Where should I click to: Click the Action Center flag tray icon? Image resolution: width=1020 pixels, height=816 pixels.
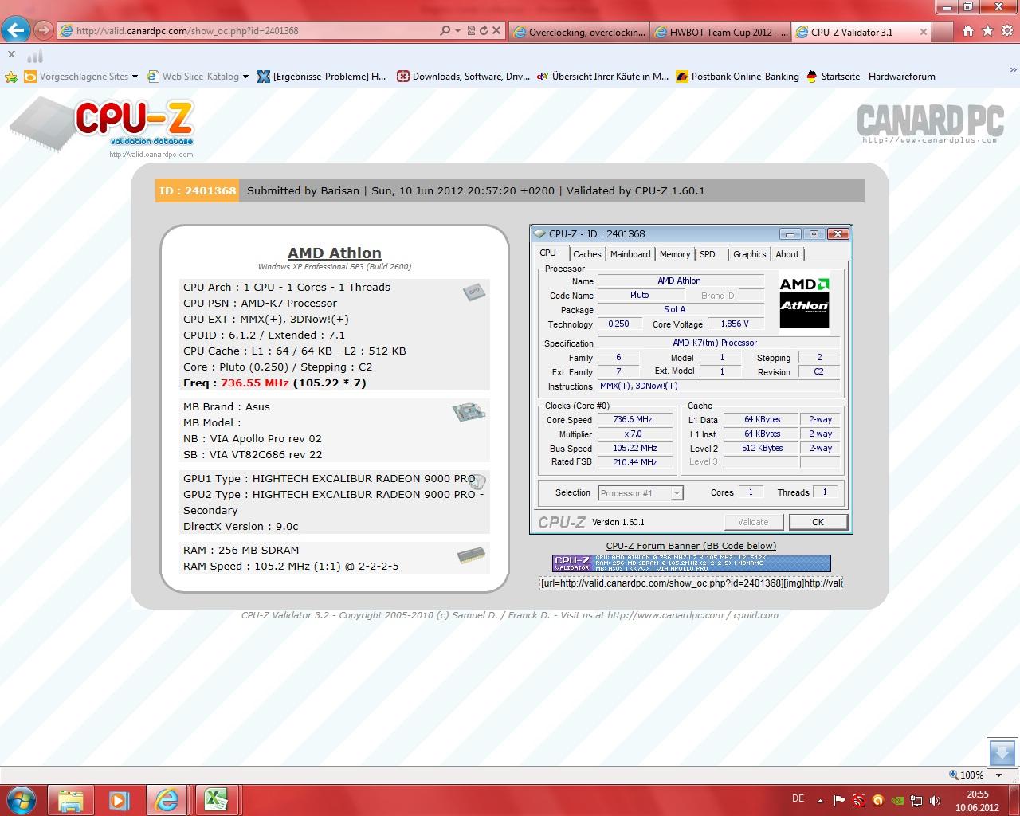(839, 800)
